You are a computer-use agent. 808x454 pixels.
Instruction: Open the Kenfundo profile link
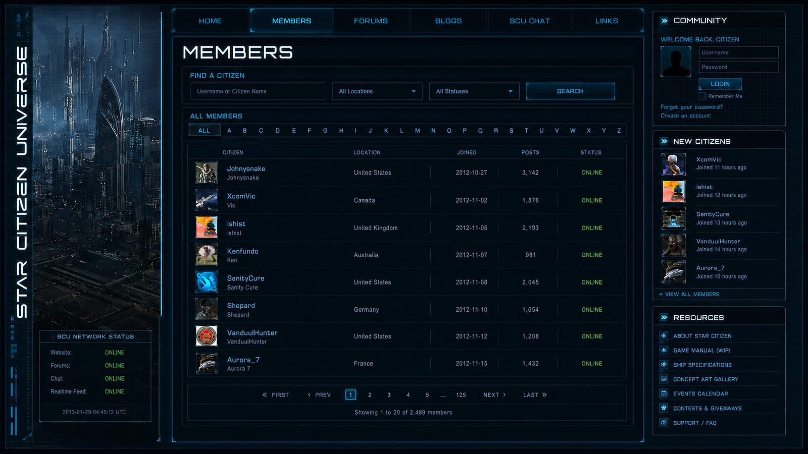pyautogui.click(x=242, y=251)
